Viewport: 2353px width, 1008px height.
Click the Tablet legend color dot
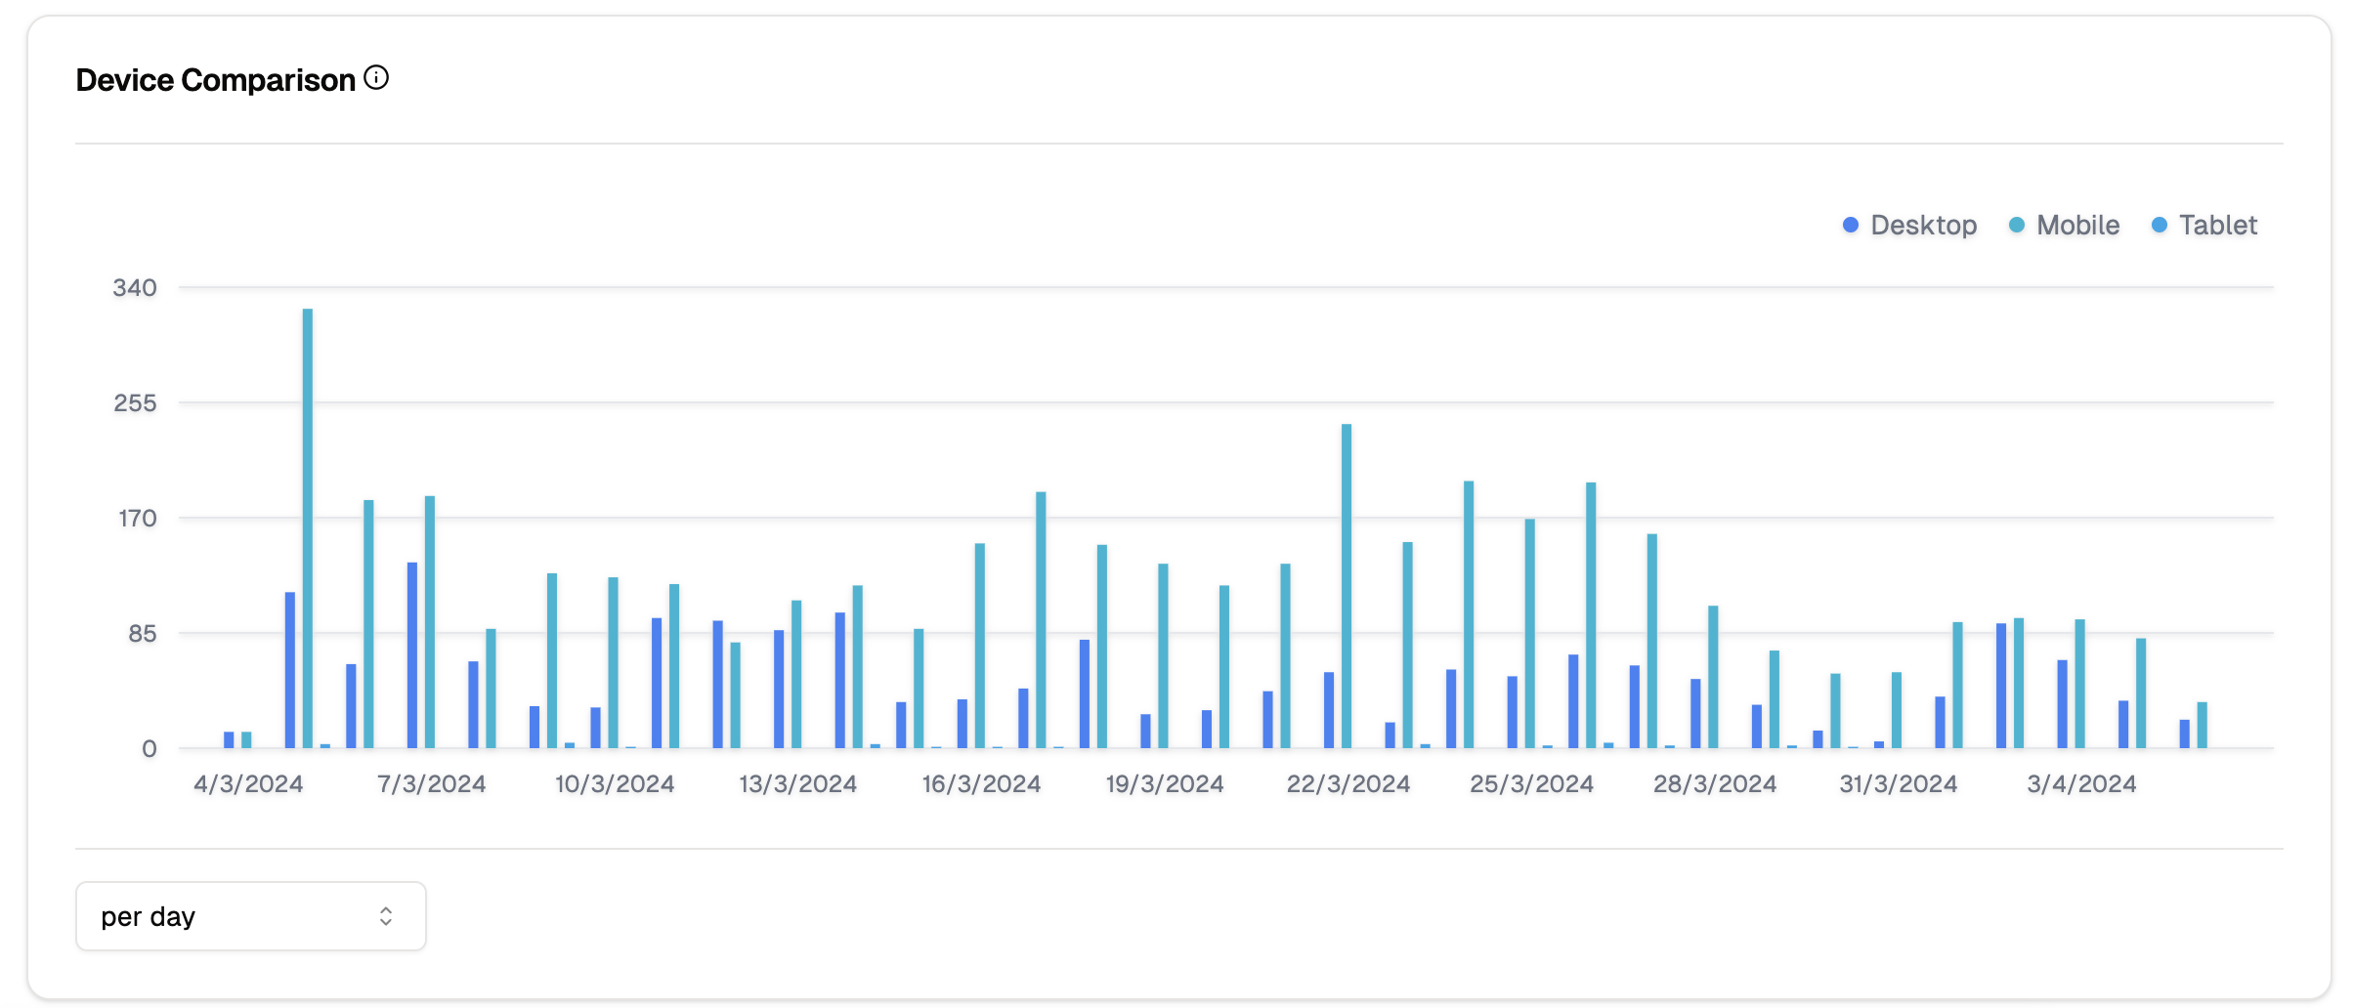pyautogui.click(x=2160, y=226)
